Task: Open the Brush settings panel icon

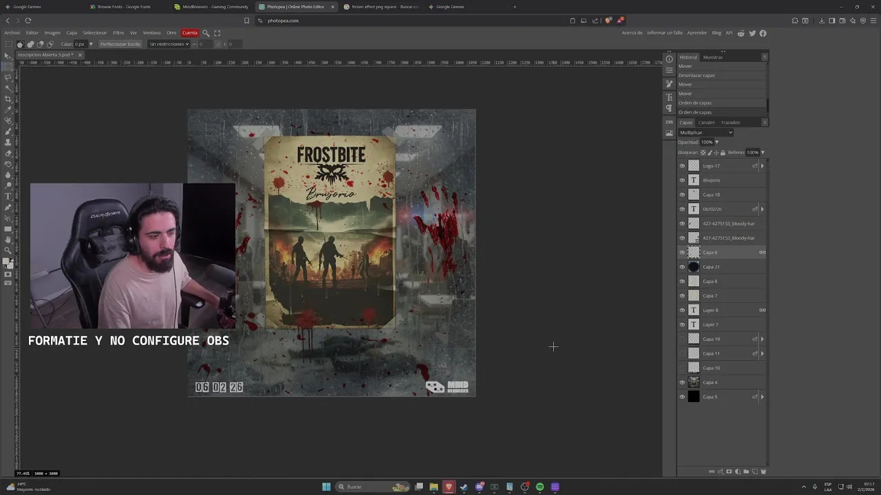Action: click(669, 84)
